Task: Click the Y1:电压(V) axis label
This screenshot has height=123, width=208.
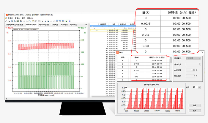Action: click(9, 28)
